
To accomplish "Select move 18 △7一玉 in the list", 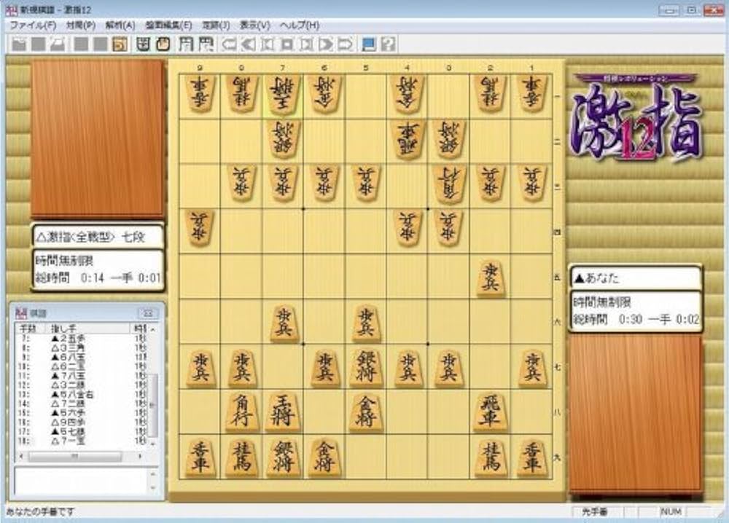I will (x=82, y=441).
